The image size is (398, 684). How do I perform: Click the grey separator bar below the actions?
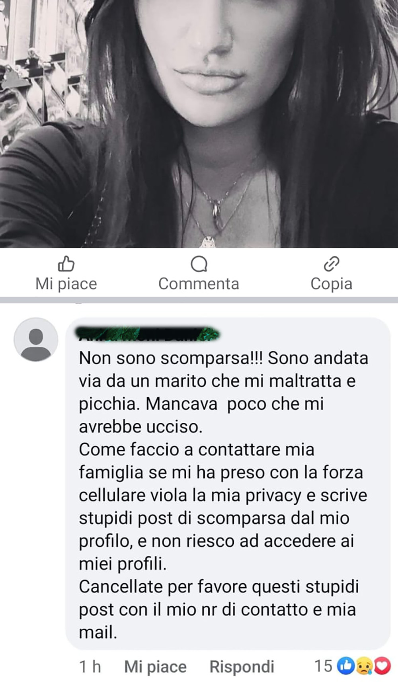199,300
